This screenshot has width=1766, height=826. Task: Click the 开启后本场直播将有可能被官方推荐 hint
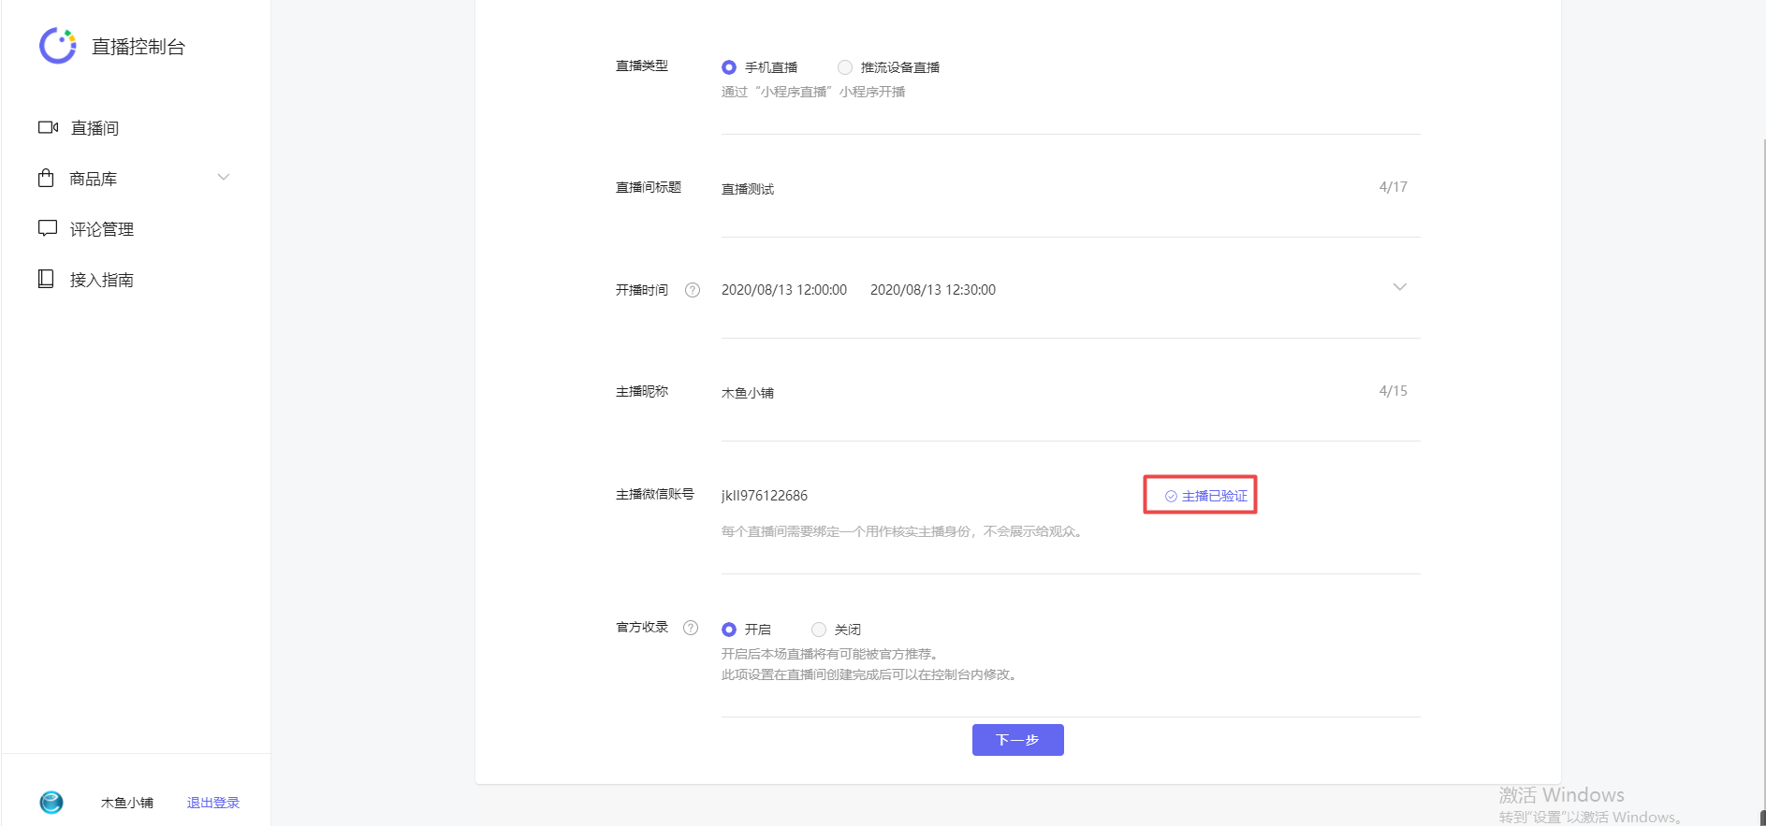pyautogui.click(x=832, y=654)
